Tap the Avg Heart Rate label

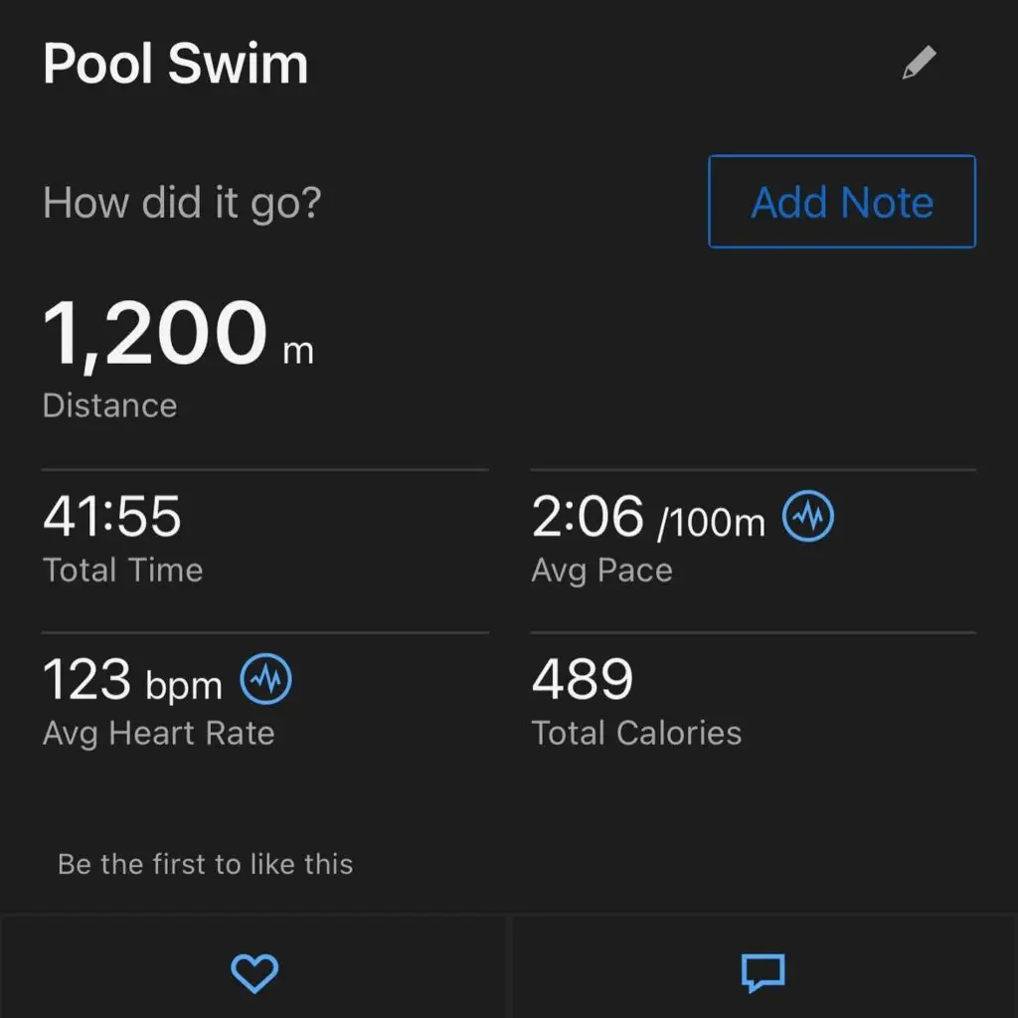[x=158, y=734]
